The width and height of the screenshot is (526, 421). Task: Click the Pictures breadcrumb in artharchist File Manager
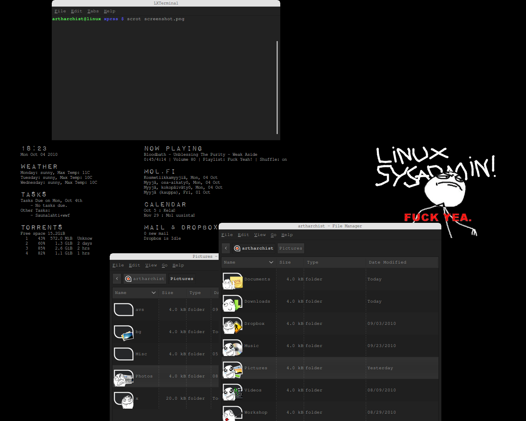click(x=291, y=248)
